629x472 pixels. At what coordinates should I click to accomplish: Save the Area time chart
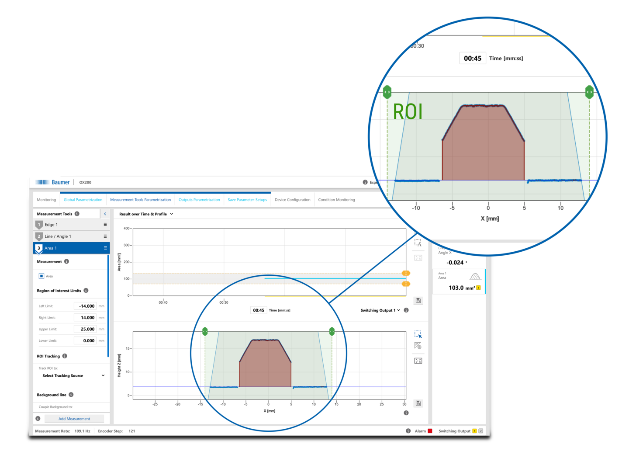click(x=418, y=301)
